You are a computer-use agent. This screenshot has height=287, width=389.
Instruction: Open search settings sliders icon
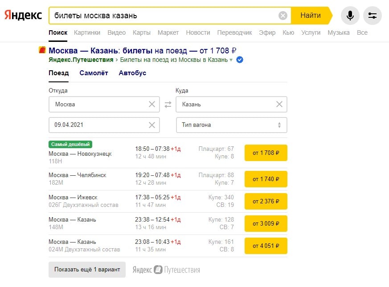point(373,16)
